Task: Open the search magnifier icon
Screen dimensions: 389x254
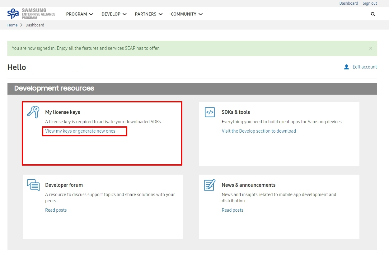Action: pos(373,14)
